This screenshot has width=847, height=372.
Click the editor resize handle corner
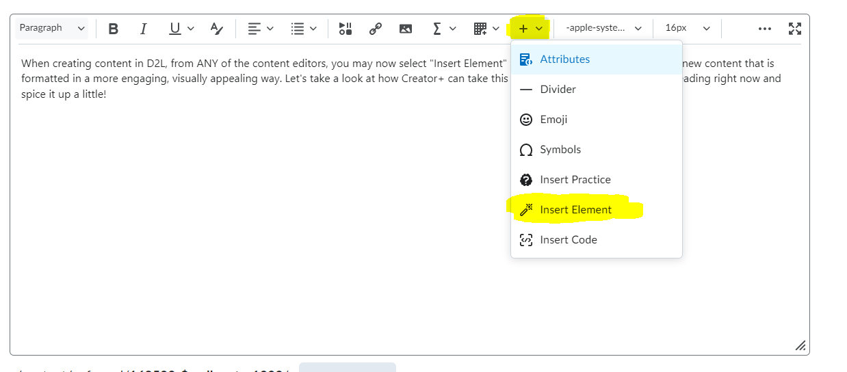tap(800, 345)
